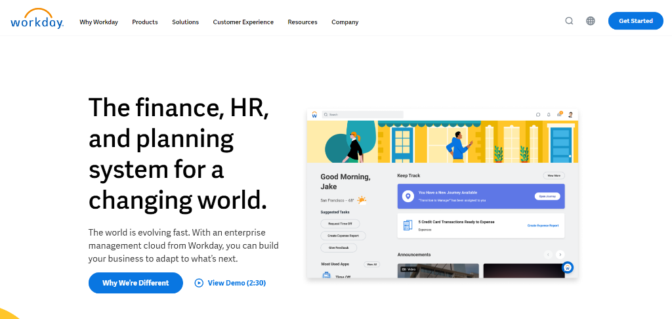Go to previous announcement with left chevron
This screenshot has width=672, height=319.
click(548, 255)
